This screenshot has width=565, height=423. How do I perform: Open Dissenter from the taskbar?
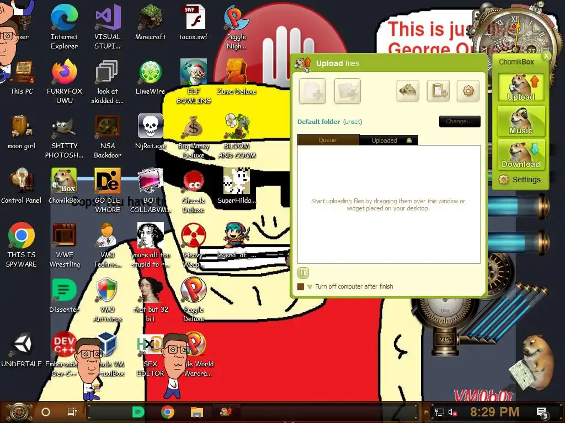138,412
